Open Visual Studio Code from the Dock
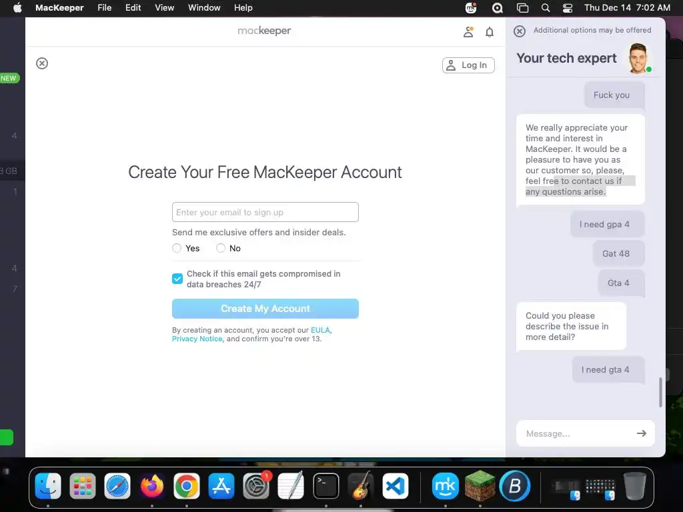 [395, 486]
